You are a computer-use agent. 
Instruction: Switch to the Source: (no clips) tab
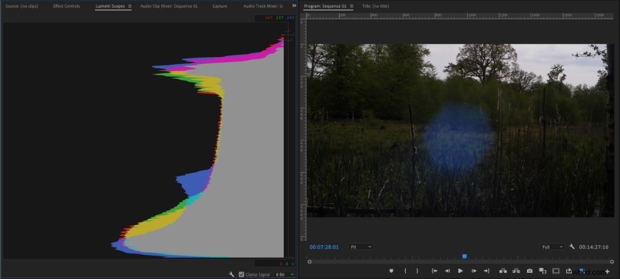tap(22, 6)
